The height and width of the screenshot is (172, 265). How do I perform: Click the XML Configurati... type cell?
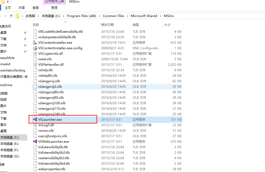[x=146, y=48]
